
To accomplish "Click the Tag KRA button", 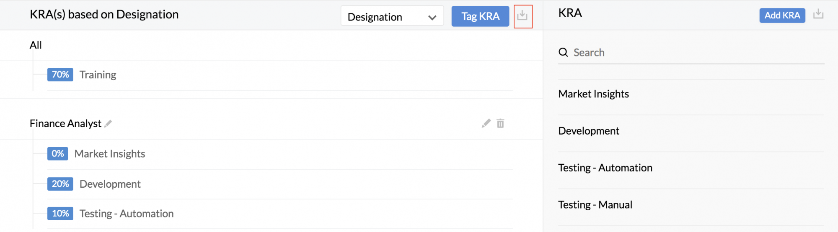I will tap(480, 16).
